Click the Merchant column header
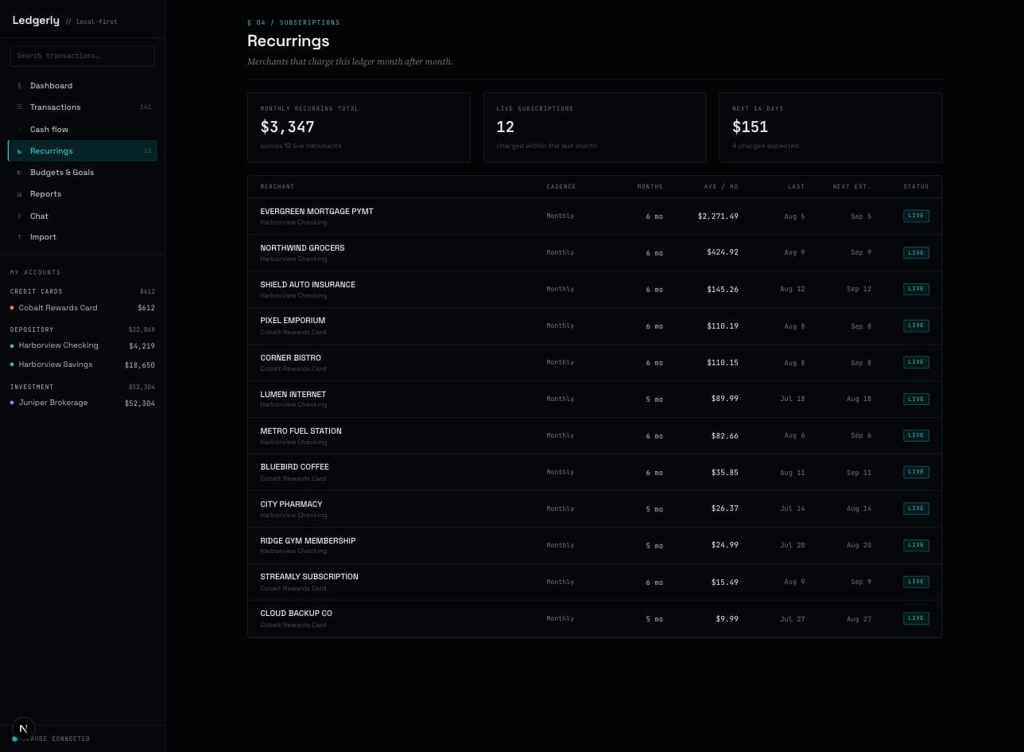 pyautogui.click(x=277, y=186)
